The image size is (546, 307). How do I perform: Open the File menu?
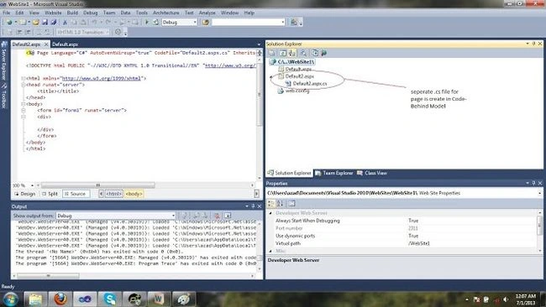tap(6, 13)
